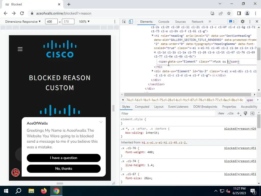The height and width of the screenshot is (196, 261).
Task: Open the Computed styles tab
Action: point(142,107)
